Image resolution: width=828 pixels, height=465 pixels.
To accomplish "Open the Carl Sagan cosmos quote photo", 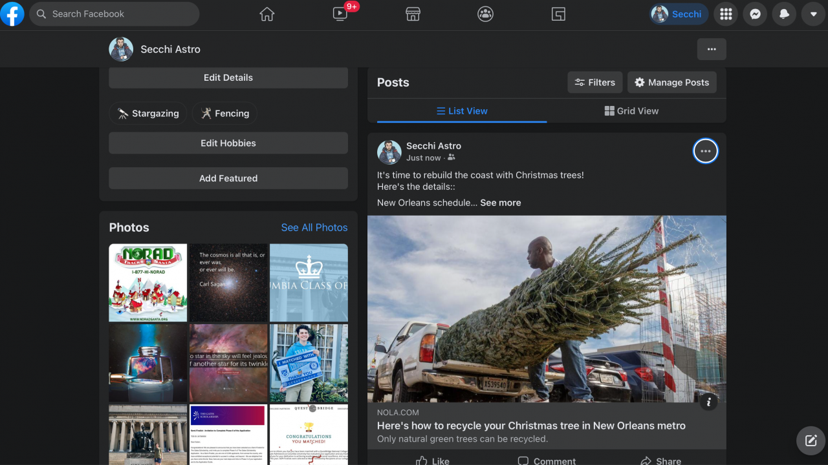I will click(228, 282).
